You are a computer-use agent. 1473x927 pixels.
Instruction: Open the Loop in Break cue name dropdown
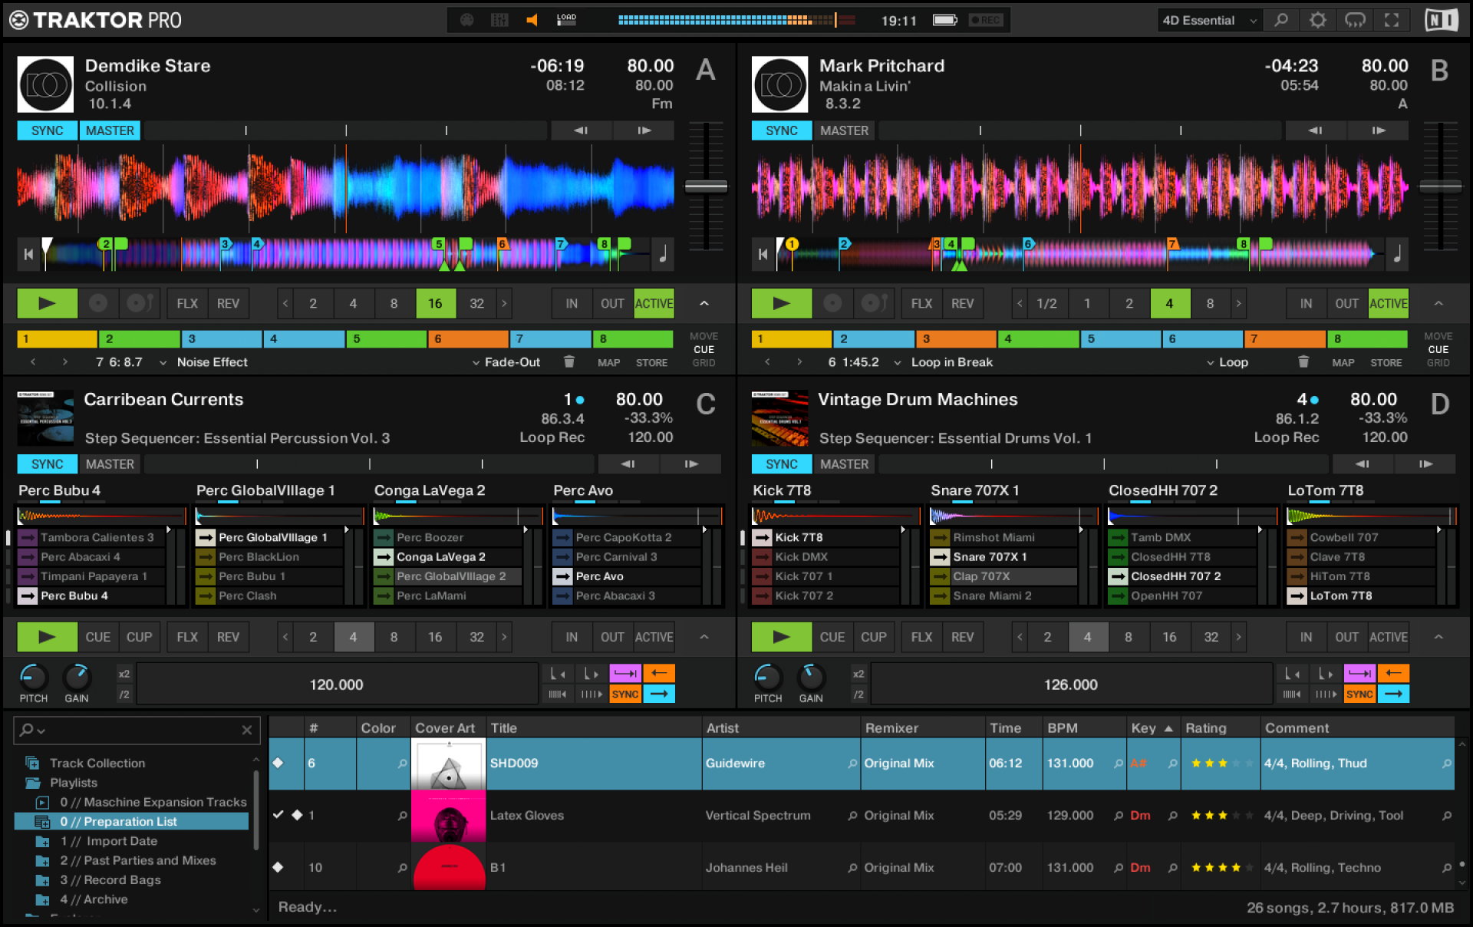(897, 362)
